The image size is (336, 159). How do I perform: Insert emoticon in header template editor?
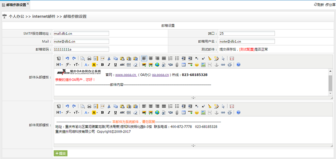pos(197,65)
